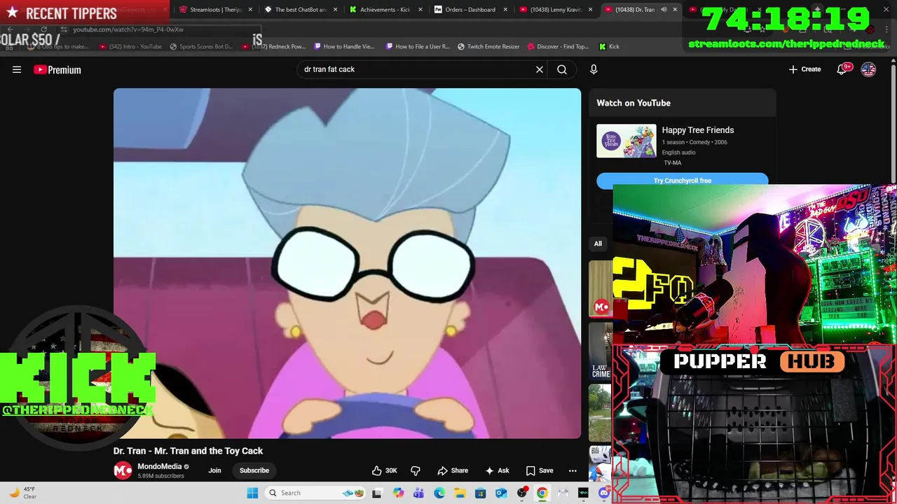Open File Explorer from taskbar

click(x=460, y=493)
